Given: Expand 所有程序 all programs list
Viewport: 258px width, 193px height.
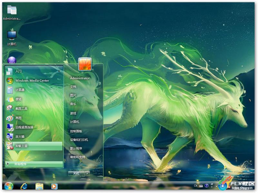Looking at the screenshot, I should click(x=34, y=164).
